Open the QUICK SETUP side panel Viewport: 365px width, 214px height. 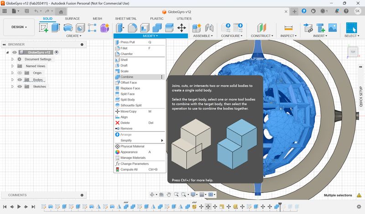(x=361, y=97)
